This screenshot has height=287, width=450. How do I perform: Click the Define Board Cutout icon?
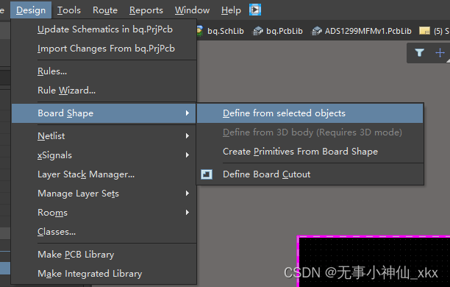click(x=207, y=174)
